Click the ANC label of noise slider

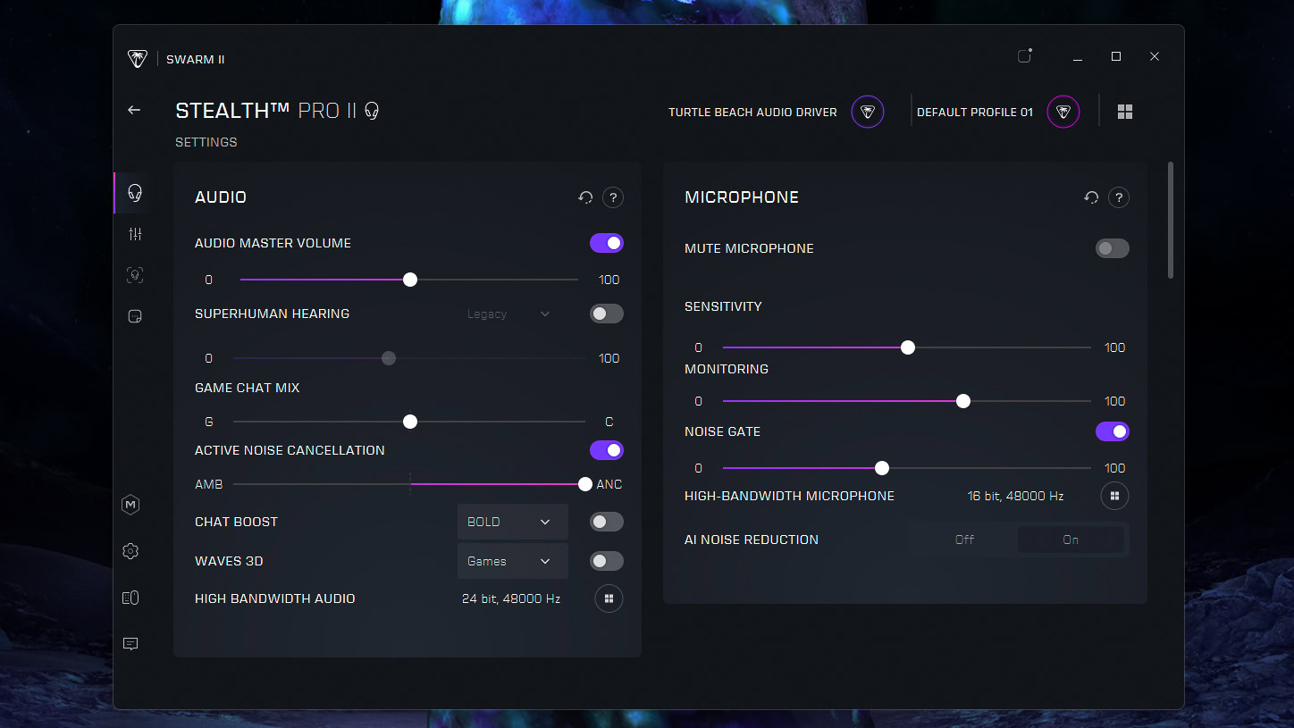(x=609, y=484)
